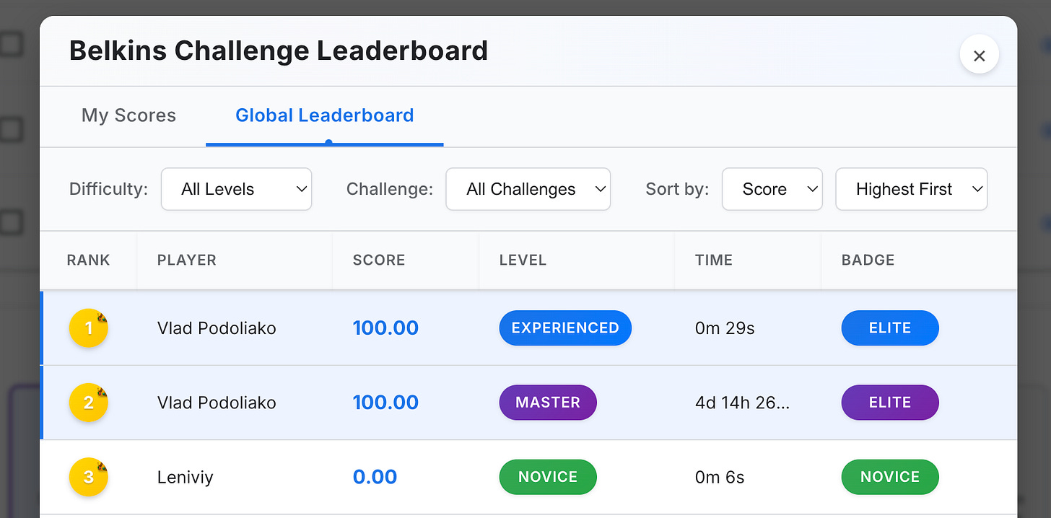Click Vlad Podoliako in rank 1 row
The height and width of the screenshot is (518, 1051).
click(217, 328)
